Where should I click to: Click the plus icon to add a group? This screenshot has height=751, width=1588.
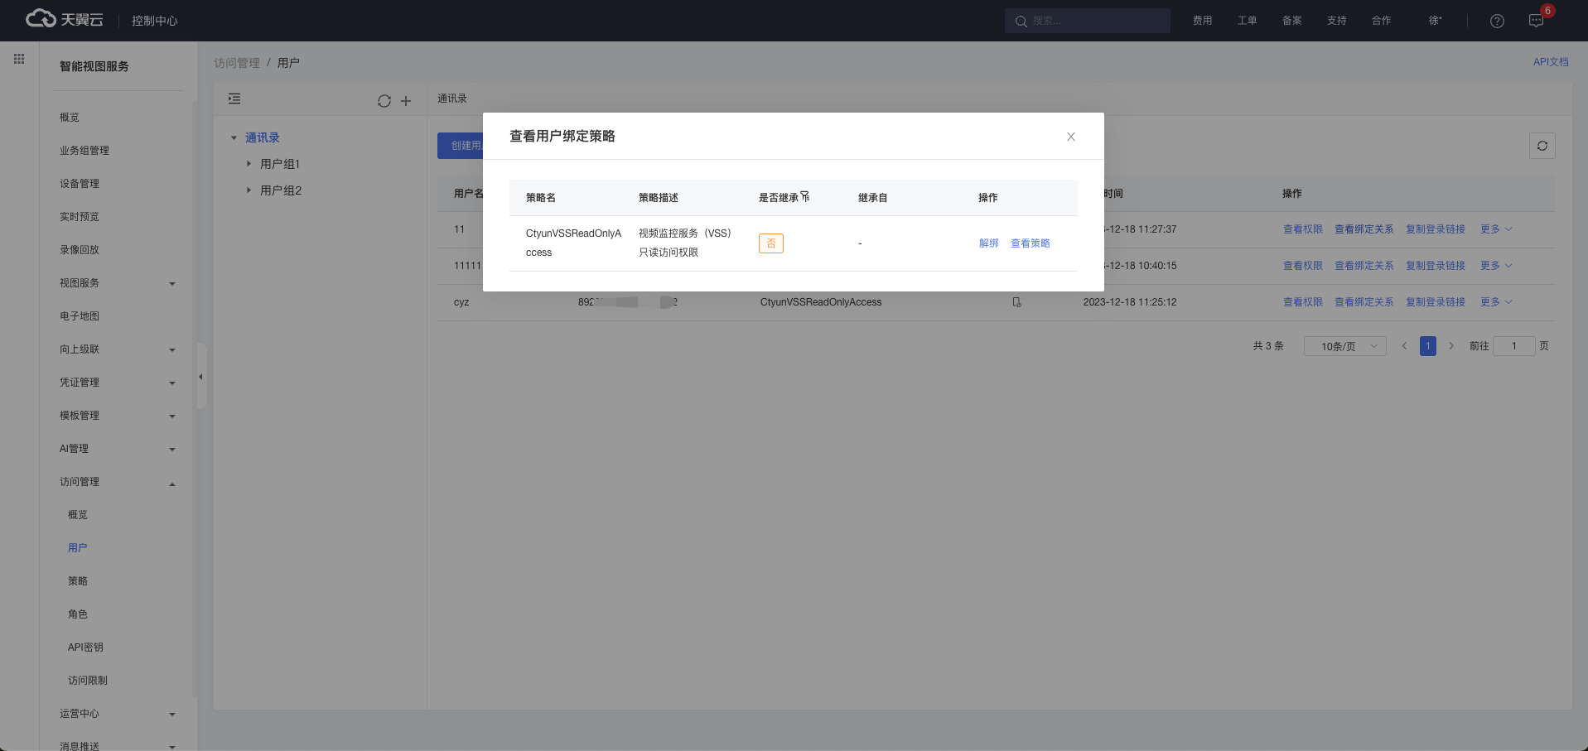(406, 101)
